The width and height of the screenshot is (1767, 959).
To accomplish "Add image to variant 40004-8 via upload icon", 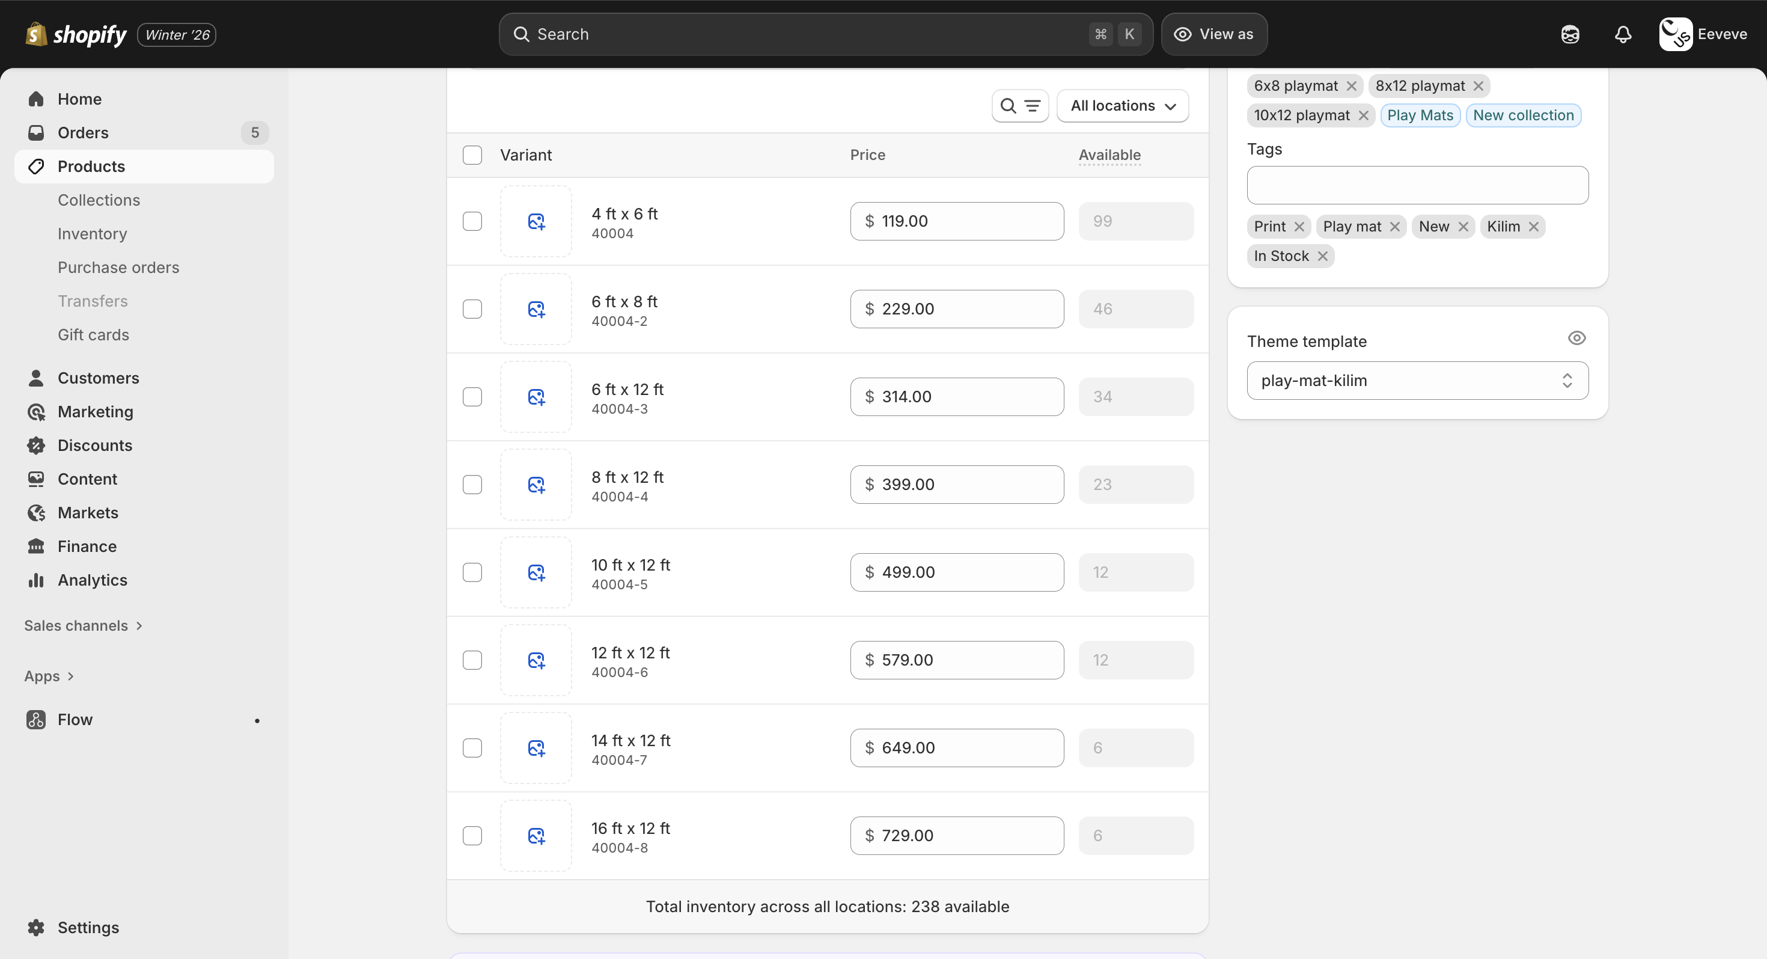I will pos(536,836).
